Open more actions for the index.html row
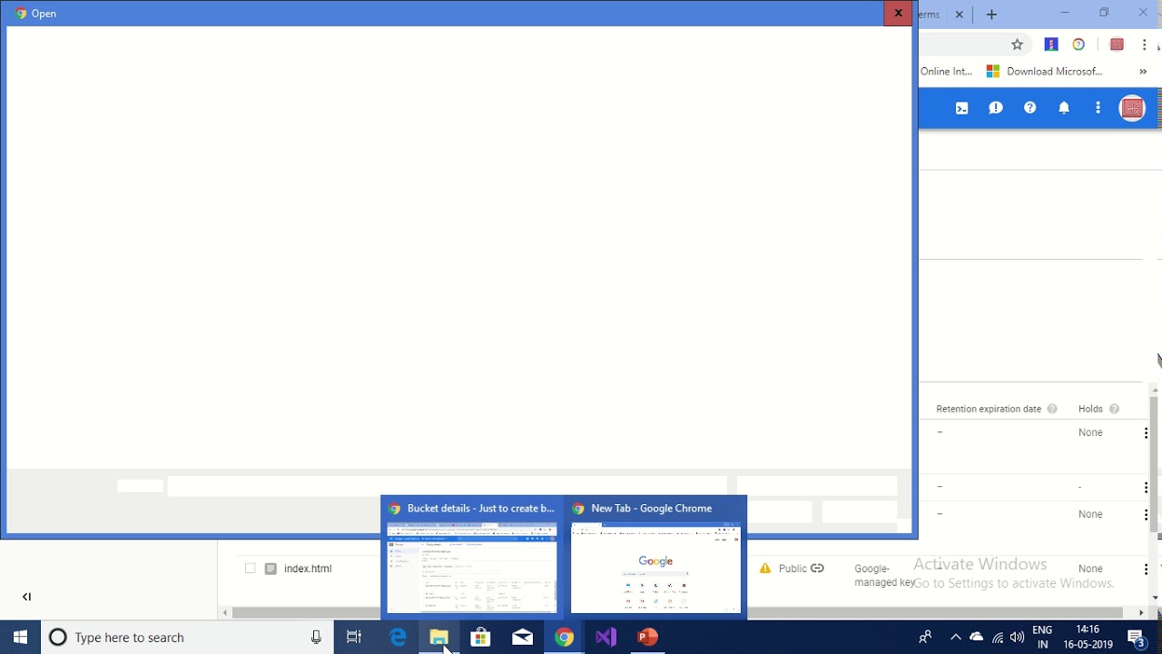 (1146, 569)
